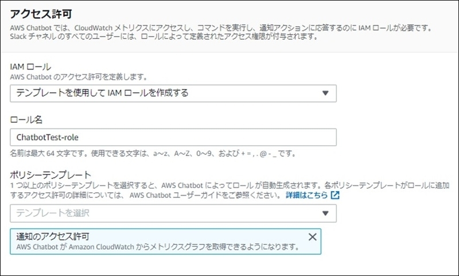Click the external link icon after 詳細はこちら
This screenshot has width=459, height=276.
pos(335,195)
